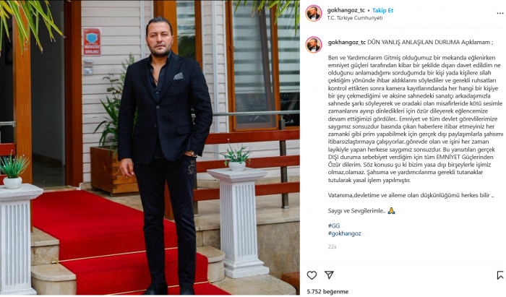Image resolution: width=506 pixels, height=297 pixels.
Task: Click the main caption paragraph text
Action: pos(415,119)
